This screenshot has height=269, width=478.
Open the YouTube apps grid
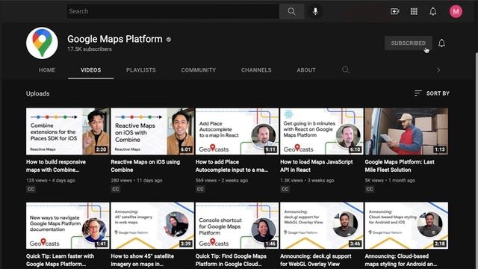pyautogui.click(x=414, y=12)
